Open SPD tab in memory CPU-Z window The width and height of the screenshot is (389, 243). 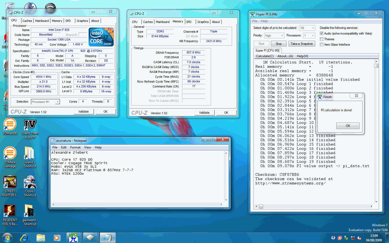tap(189, 22)
